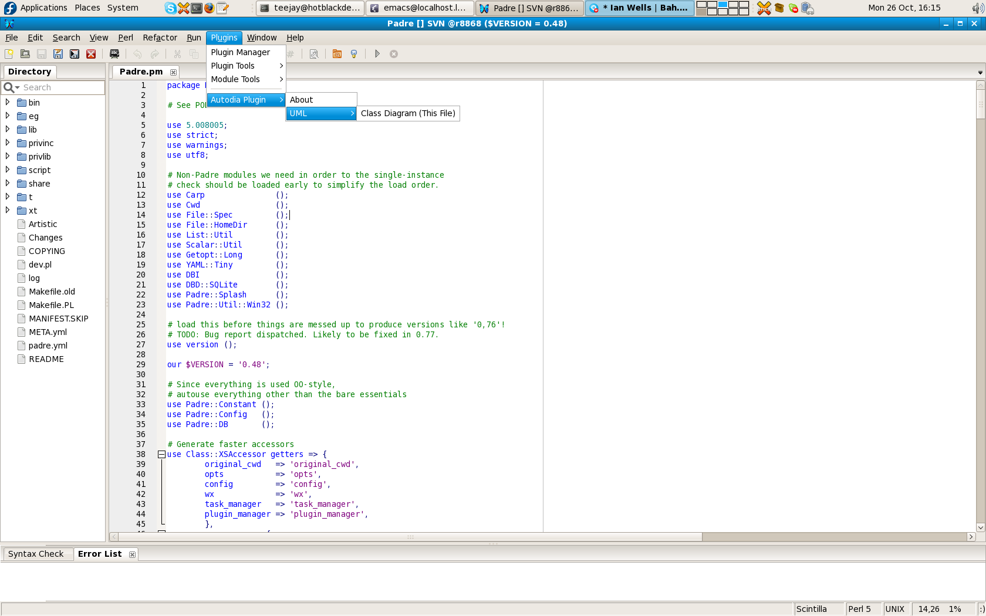Select About in the Autodia Plugin submenu
986x616 pixels.
point(321,100)
